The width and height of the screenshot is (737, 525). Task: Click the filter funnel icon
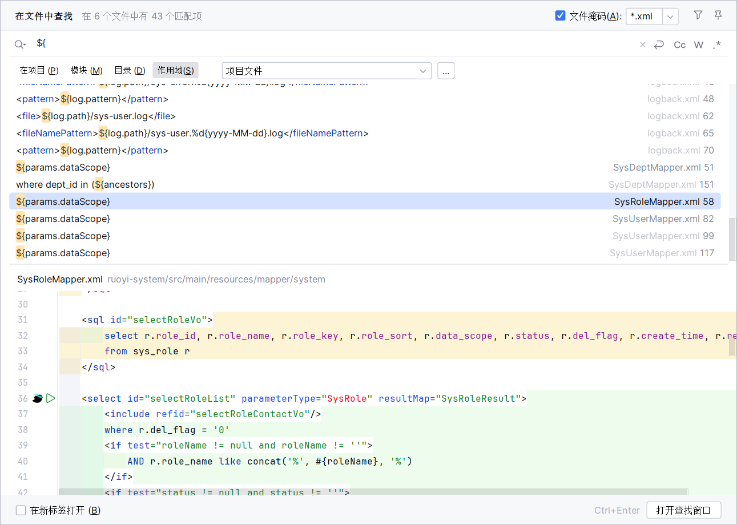tap(698, 15)
